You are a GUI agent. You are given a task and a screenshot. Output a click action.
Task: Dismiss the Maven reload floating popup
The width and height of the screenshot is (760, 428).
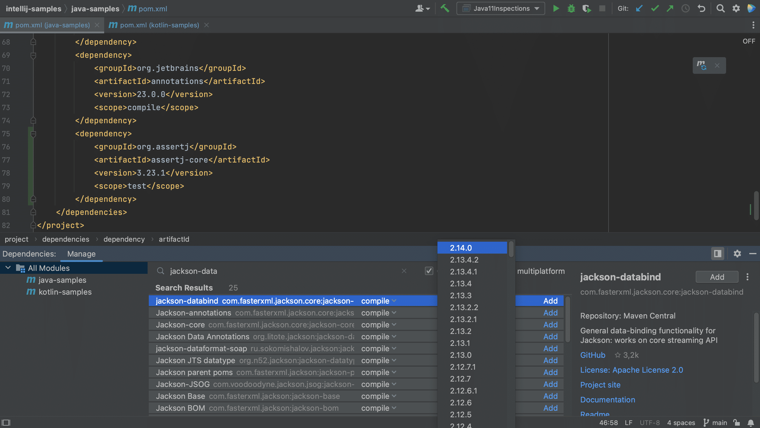coord(717,65)
